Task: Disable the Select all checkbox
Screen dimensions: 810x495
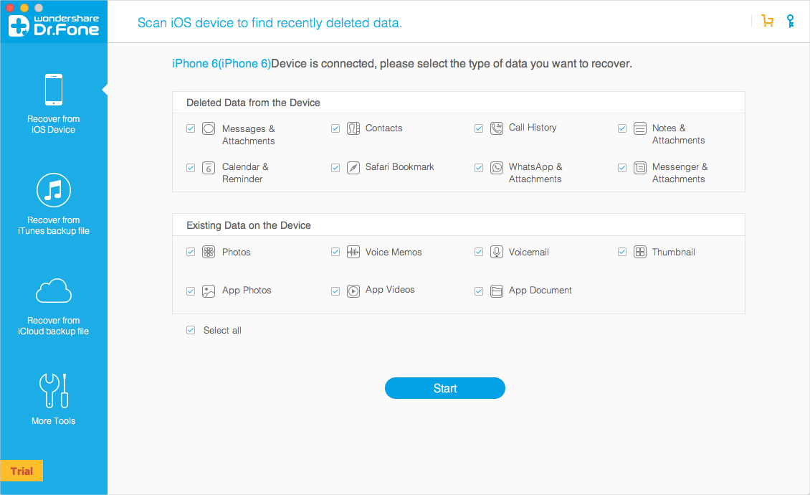Action: 191,330
